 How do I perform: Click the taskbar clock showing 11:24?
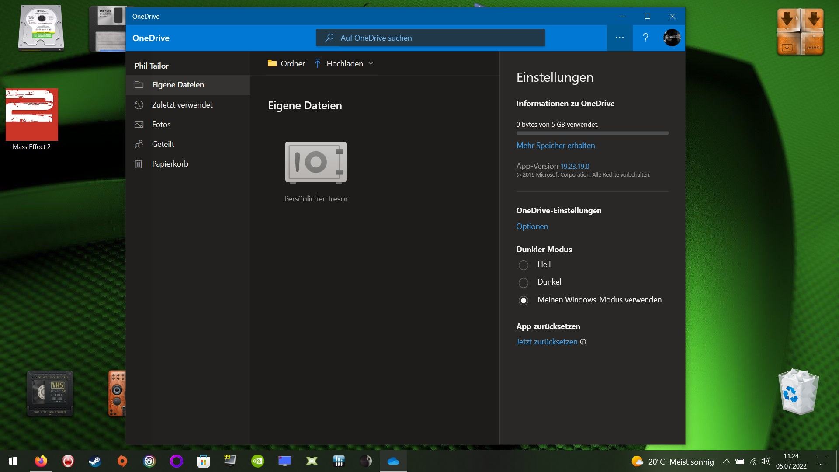point(791,461)
